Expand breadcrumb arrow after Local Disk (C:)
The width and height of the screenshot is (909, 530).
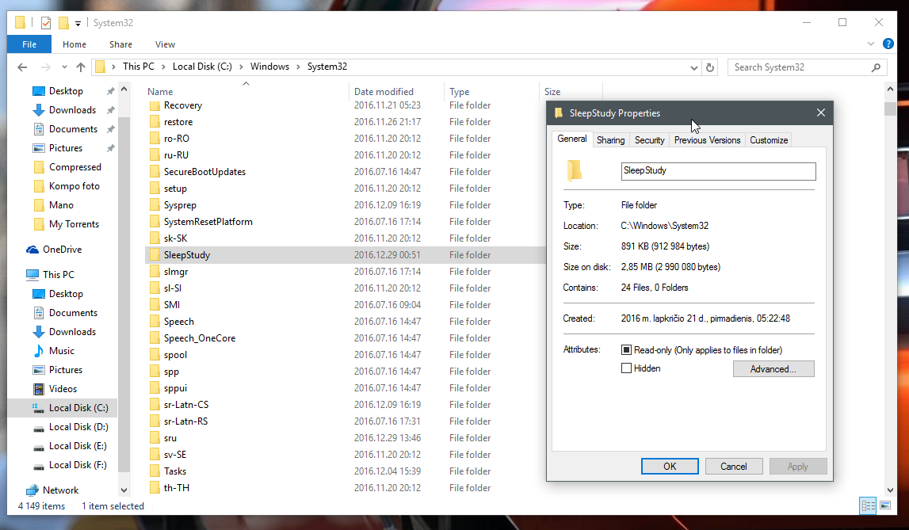point(241,67)
